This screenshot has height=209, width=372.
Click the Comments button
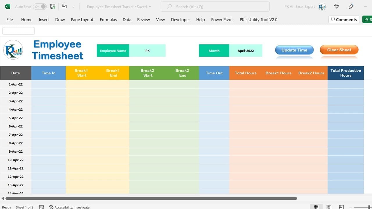(344, 19)
